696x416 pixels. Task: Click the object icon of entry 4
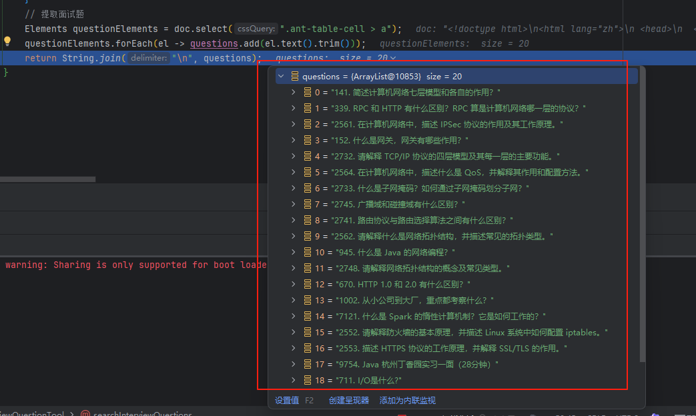(x=307, y=156)
